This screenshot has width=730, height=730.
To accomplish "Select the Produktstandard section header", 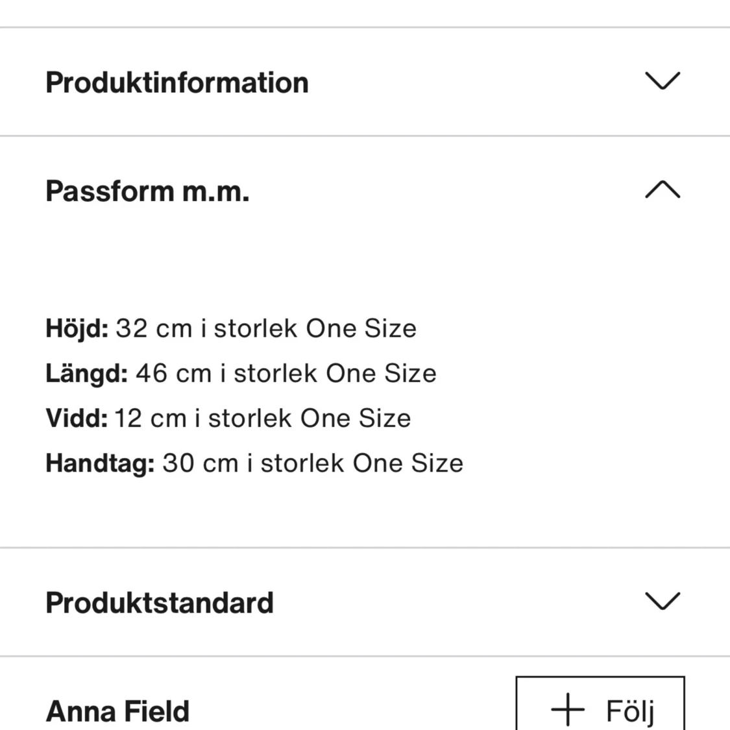I will point(159,602).
